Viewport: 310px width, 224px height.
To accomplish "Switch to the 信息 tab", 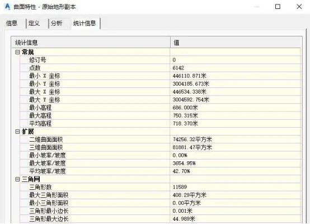I will point(12,24).
